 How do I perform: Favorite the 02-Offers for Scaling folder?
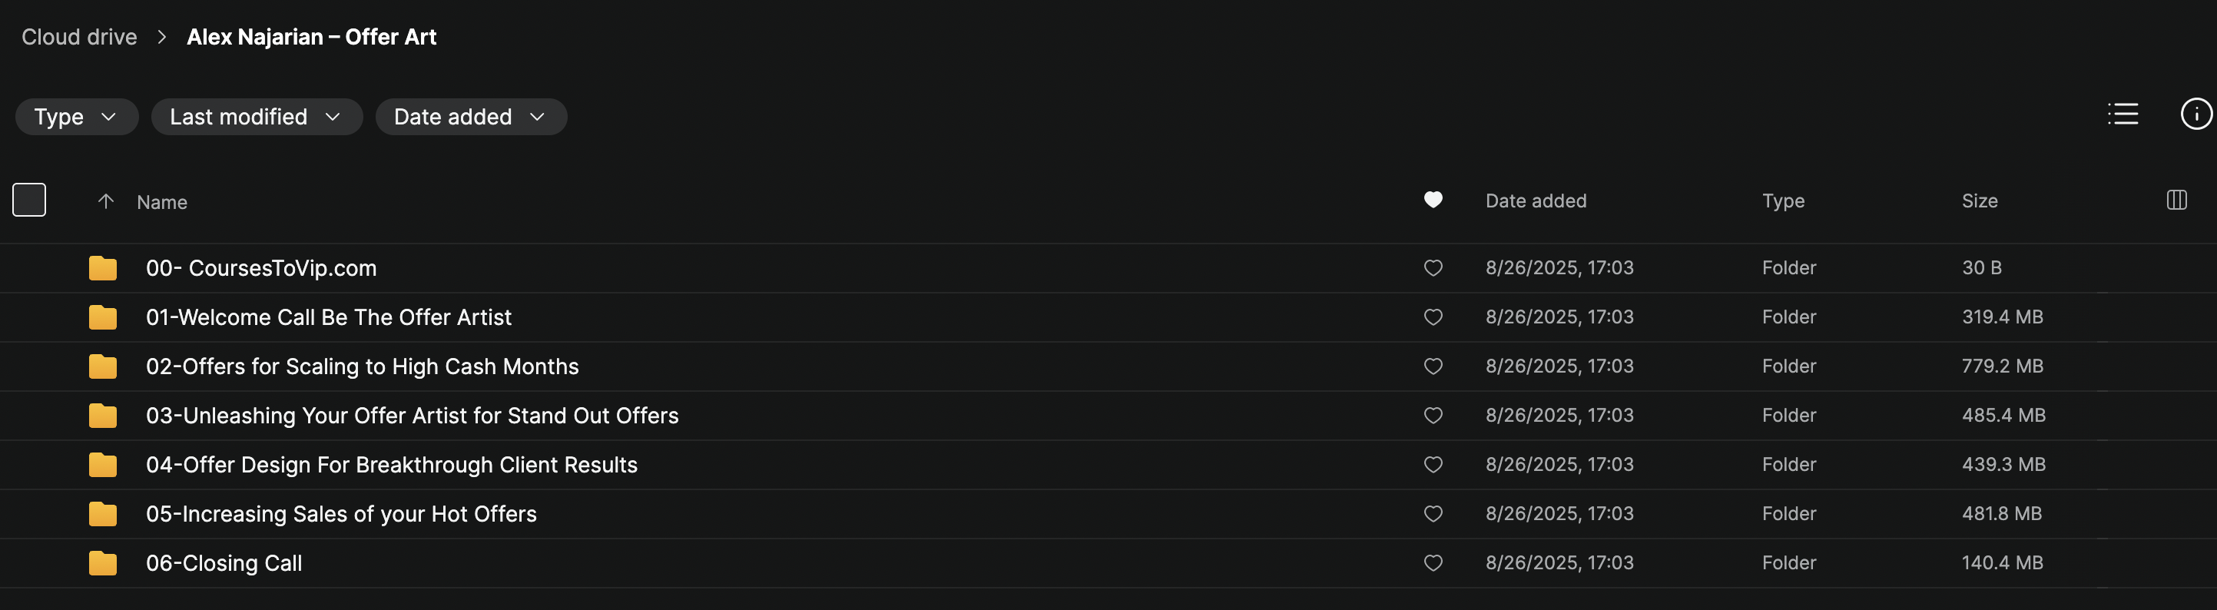tap(1432, 366)
